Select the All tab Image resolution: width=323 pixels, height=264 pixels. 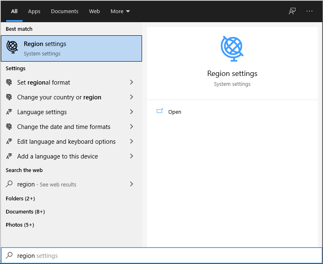[x=14, y=11]
